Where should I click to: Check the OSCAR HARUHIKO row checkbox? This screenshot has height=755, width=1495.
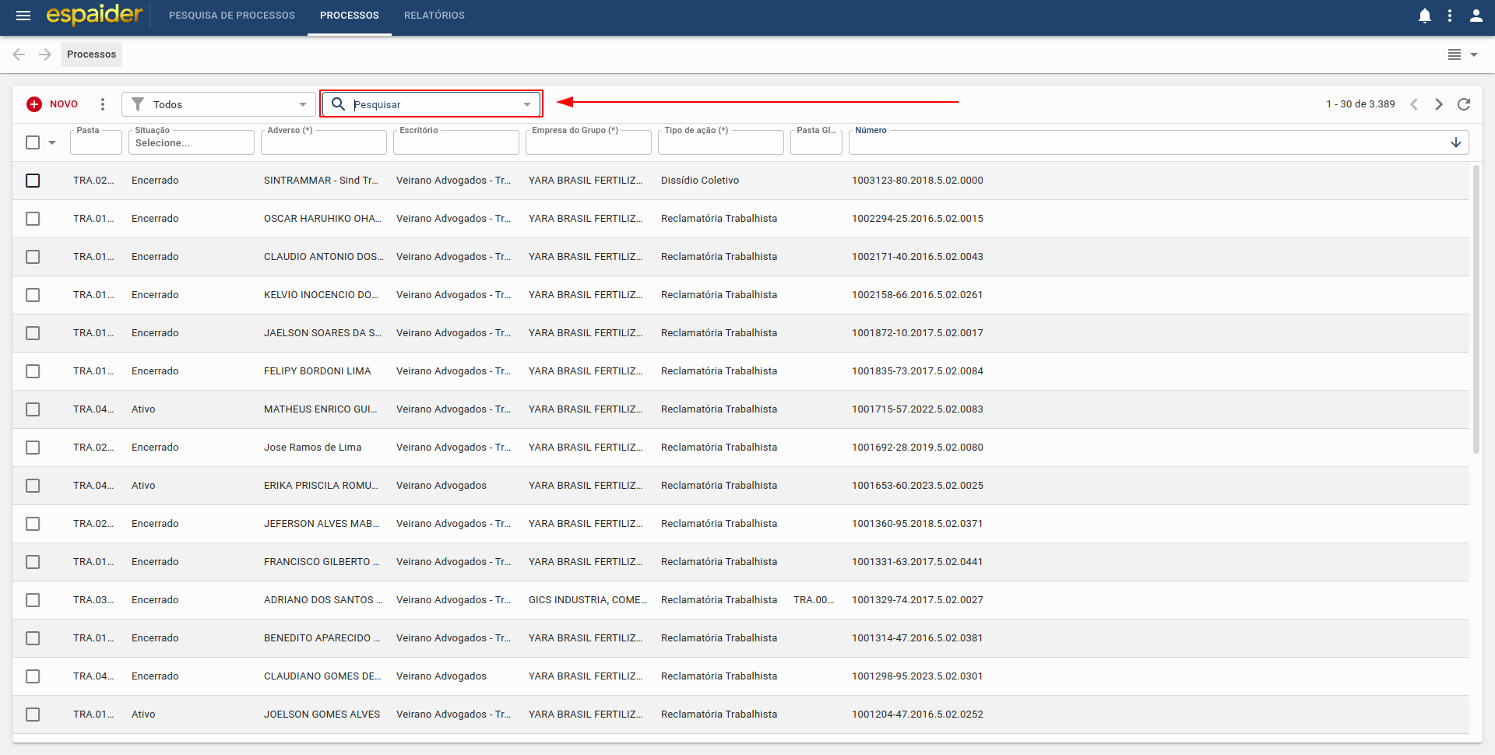tap(33, 219)
